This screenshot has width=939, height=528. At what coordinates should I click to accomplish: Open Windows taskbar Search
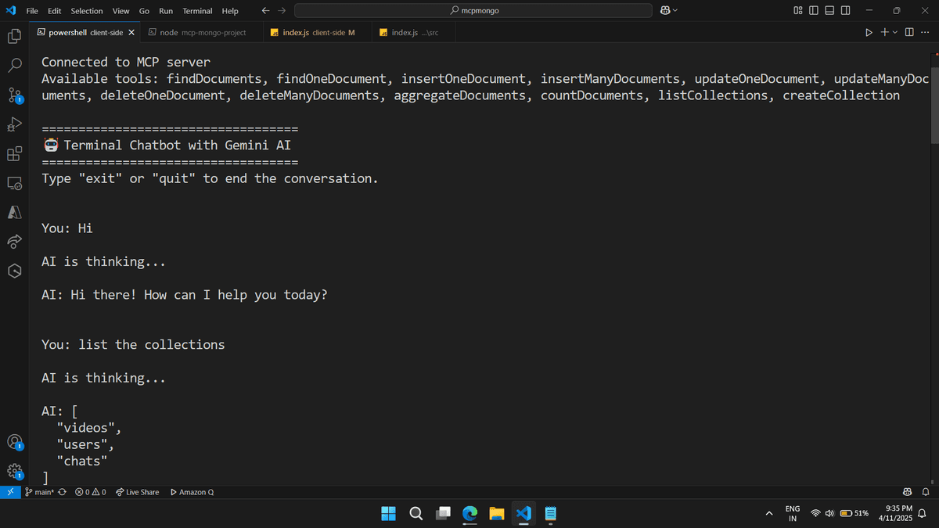416,514
